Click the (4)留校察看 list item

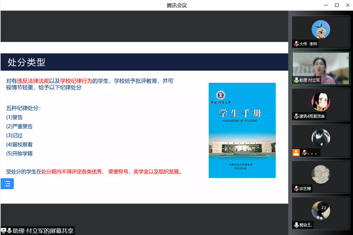(x=20, y=144)
